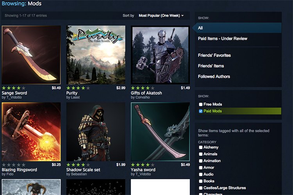293x195 pixels.
Task: Click the Purity mod thumbnail image
Action: [96, 55]
